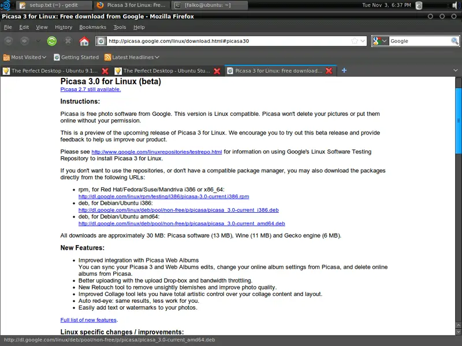Switch to the setup.txt gedit taskbar window
The image size is (462, 346).
pyautogui.click(x=54, y=5)
